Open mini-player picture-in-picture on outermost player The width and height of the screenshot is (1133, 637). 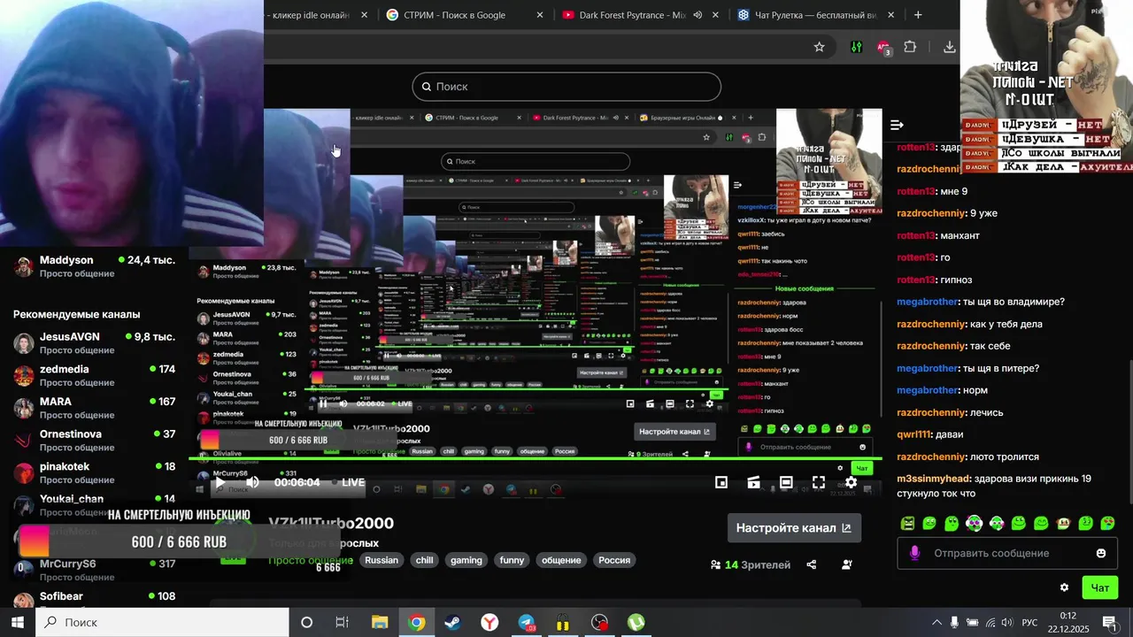[721, 482]
